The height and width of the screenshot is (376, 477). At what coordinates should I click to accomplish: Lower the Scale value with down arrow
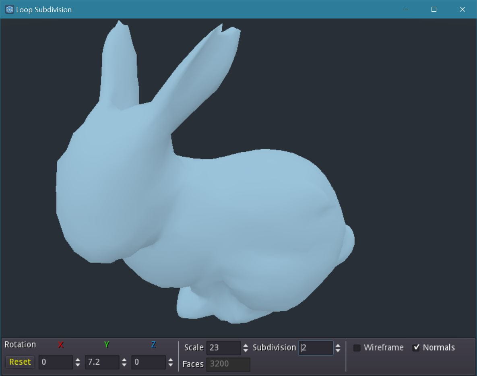pyautogui.click(x=246, y=350)
